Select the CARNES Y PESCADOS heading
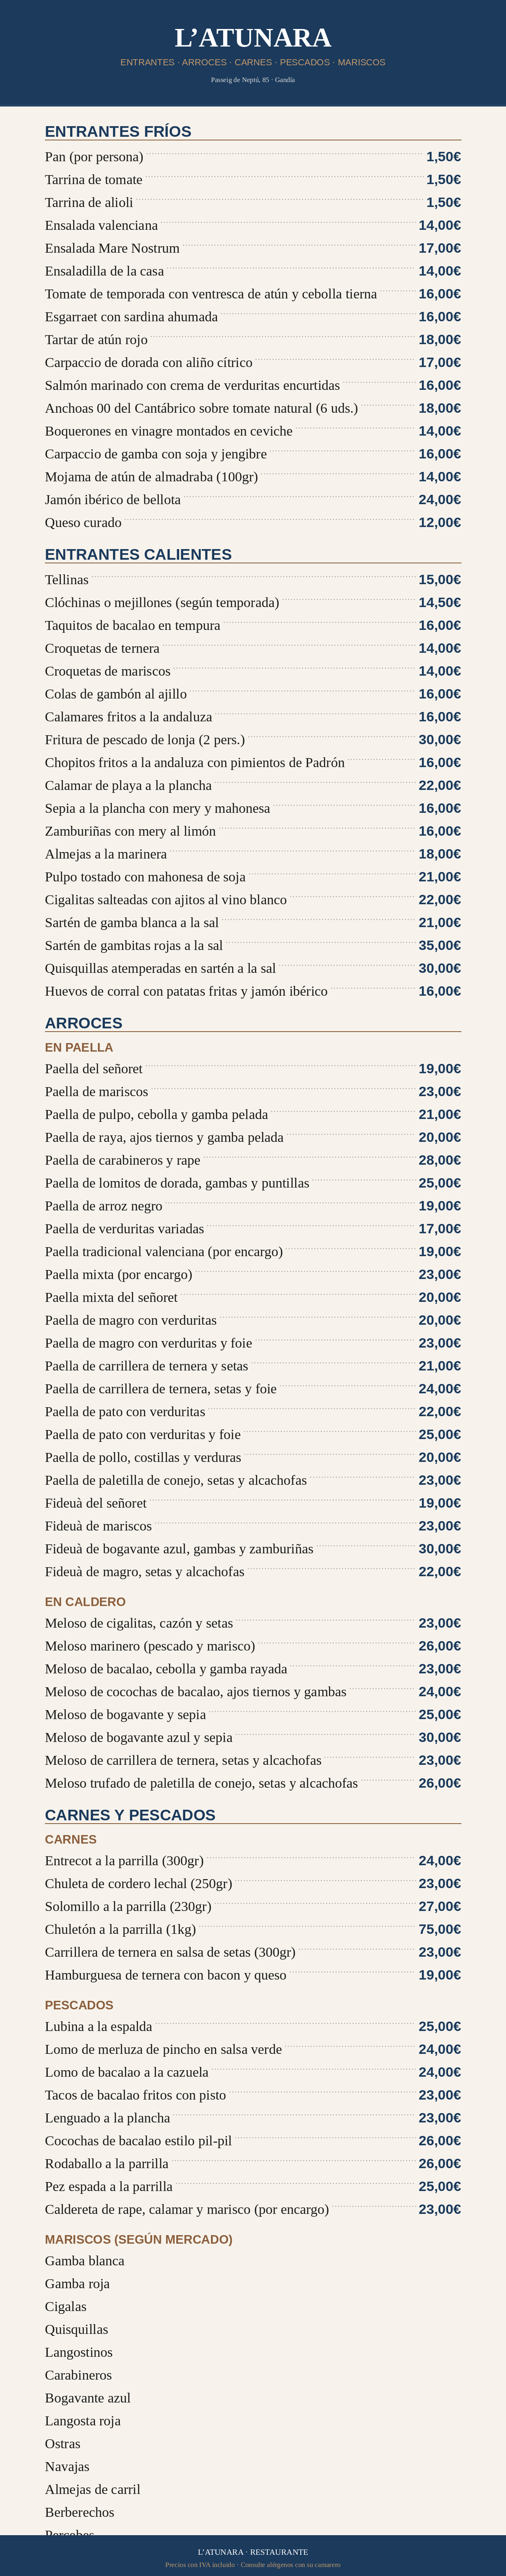This screenshot has width=506, height=2576. [x=130, y=1815]
